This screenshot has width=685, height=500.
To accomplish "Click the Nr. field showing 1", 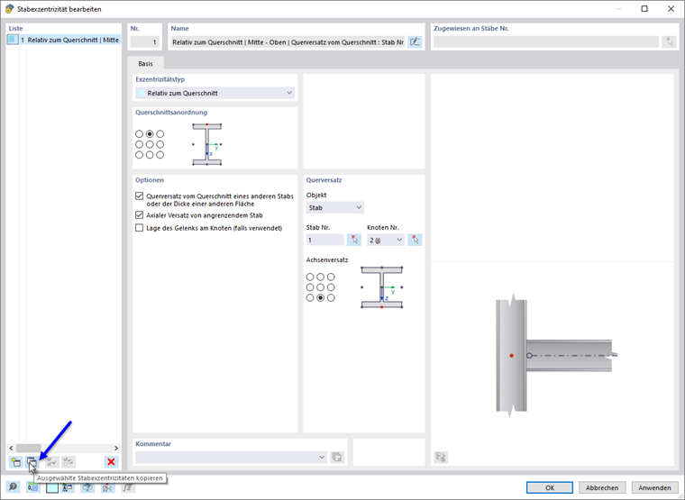I will click(x=144, y=42).
